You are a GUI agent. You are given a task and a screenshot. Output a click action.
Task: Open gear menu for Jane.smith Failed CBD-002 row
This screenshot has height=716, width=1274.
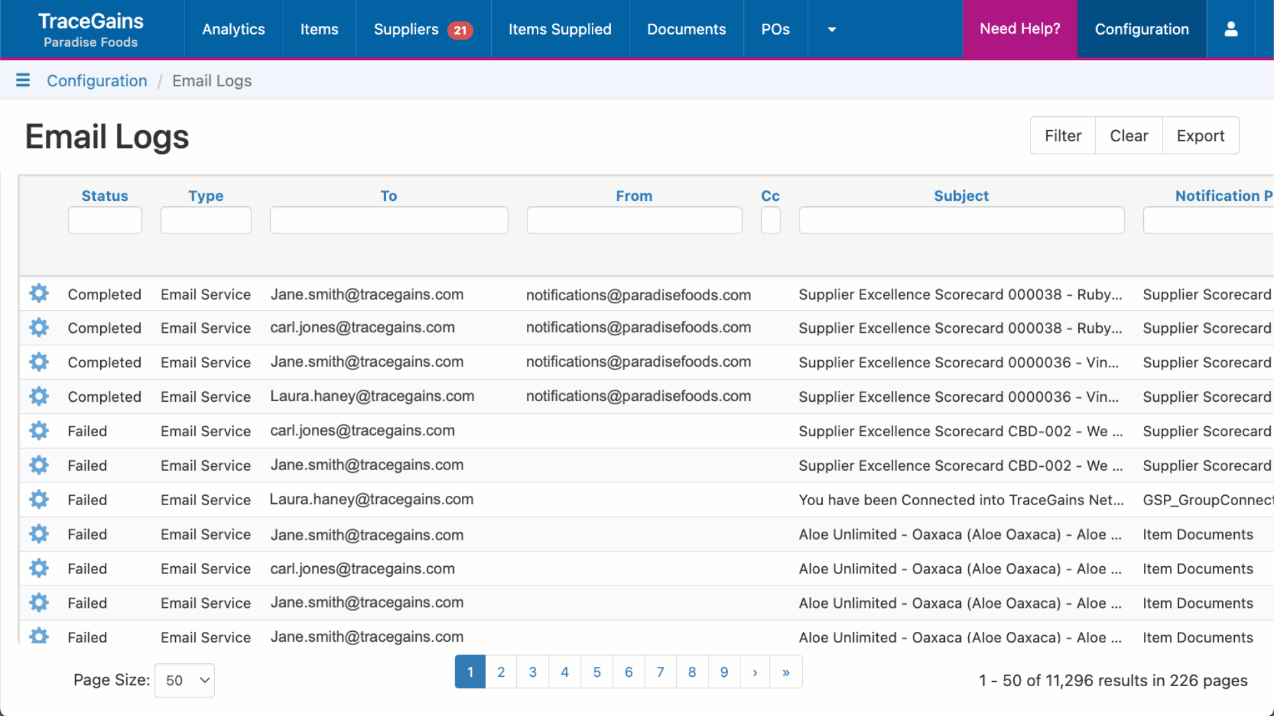(x=39, y=465)
